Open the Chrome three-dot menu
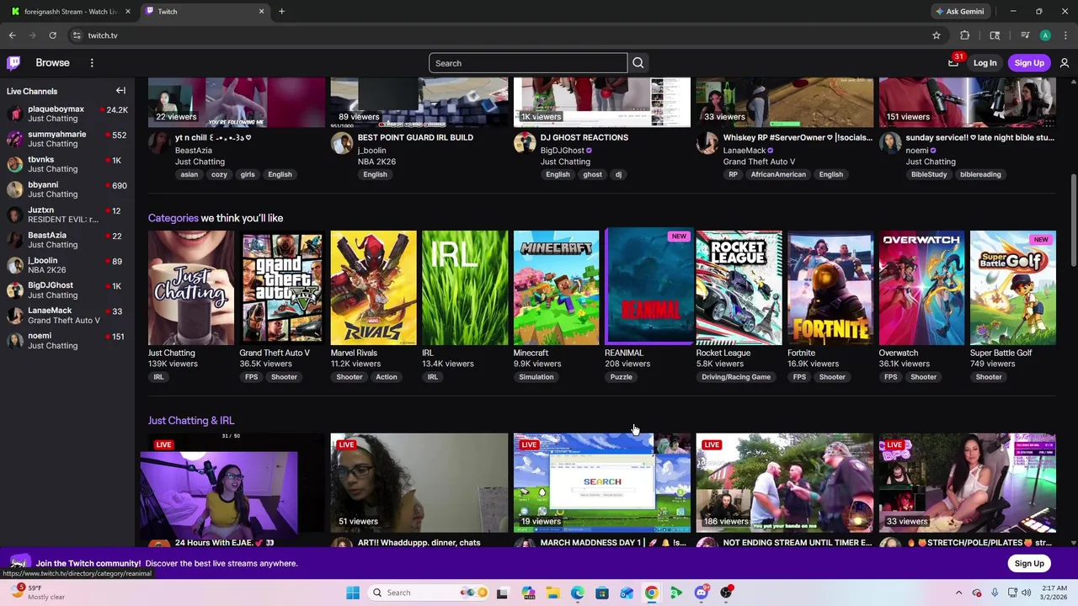 (x=1065, y=35)
